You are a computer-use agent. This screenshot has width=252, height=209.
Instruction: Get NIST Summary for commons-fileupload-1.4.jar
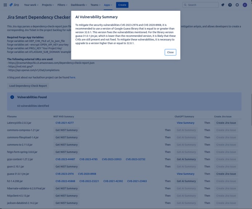tap(67, 138)
